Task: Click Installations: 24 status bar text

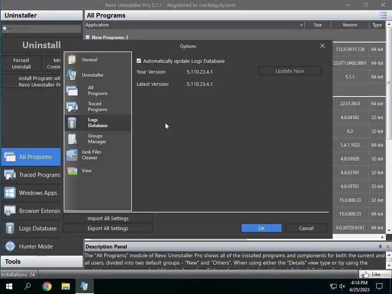Action: pyautogui.click(x=18, y=274)
